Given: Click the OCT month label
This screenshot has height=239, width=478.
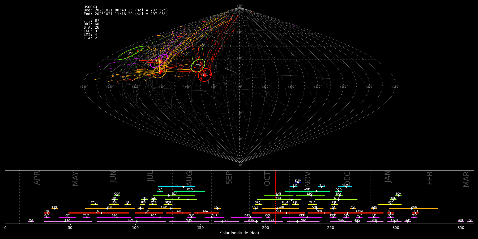Looking at the screenshot, I should coord(267,178).
